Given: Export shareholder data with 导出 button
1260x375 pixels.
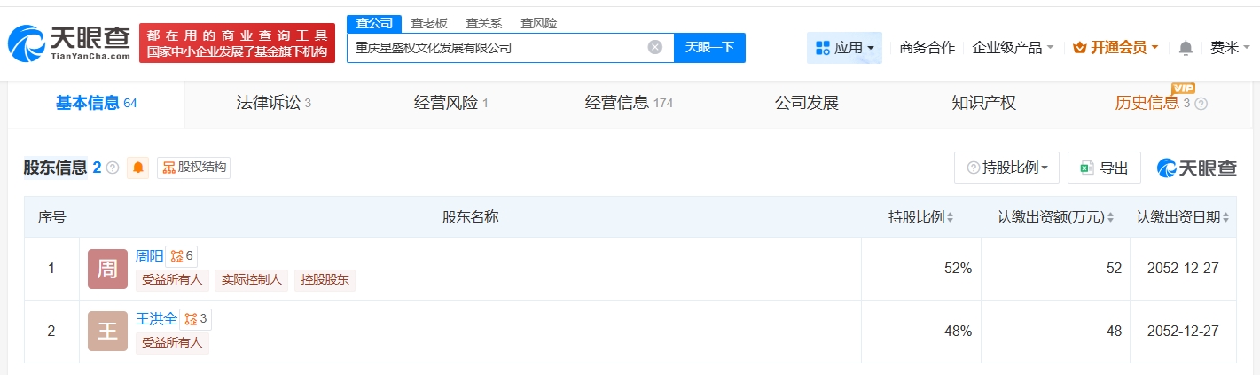Looking at the screenshot, I should 1104,168.
